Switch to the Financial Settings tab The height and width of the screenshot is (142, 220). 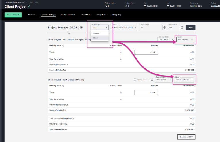point(48,15)
